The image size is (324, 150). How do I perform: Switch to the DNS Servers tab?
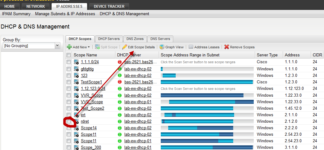click(160, 39)
